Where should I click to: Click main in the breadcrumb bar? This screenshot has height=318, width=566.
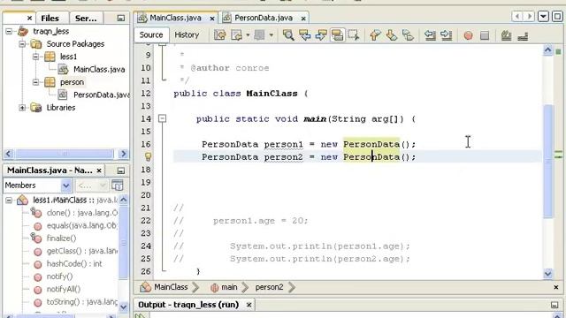coord(229,287)
